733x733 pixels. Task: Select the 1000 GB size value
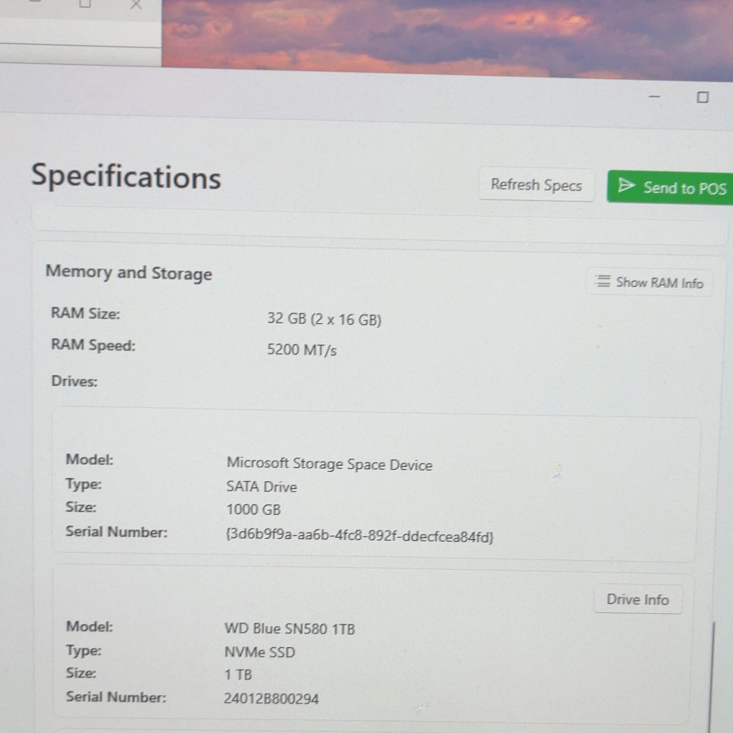[x=253, y=509]
